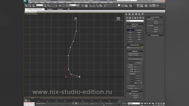Check Enable In Viewport

click(127, 55)
